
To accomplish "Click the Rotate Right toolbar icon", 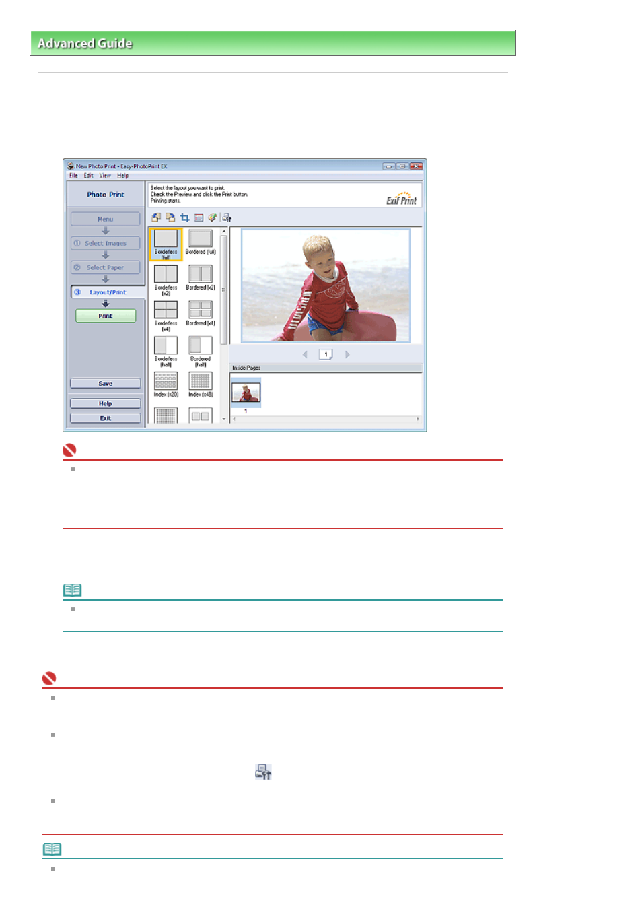I will click(x=170, y=217).
